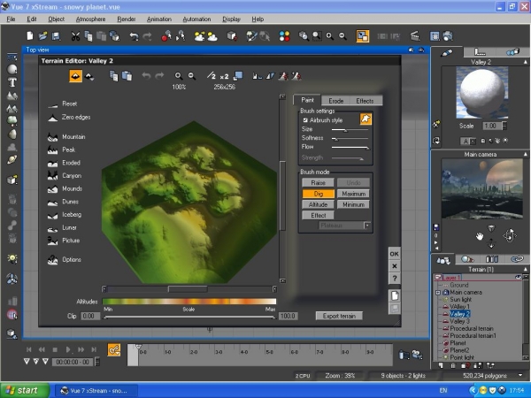Apply the Mountain terrain preset

click(x=66, y=137)
